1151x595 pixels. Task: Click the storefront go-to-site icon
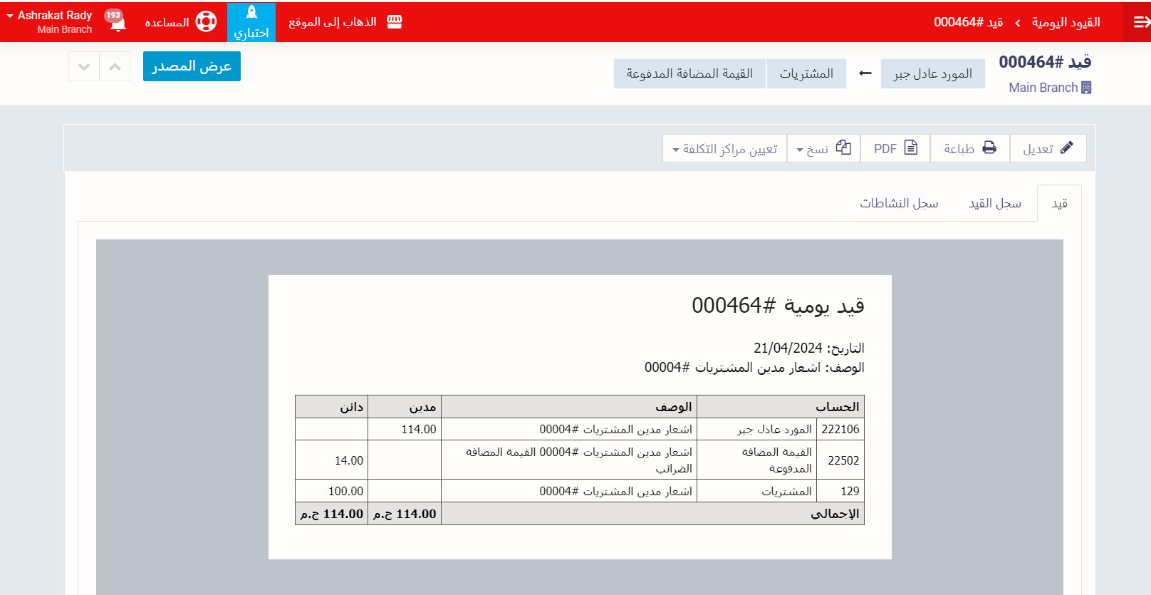[395, 22]
